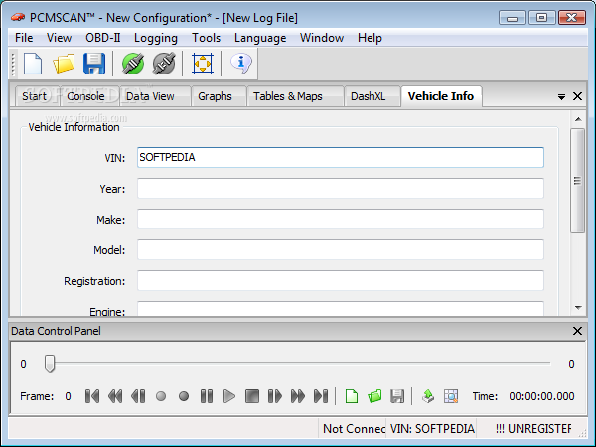This screenshot has width=596, height=447.
Task: Click the gray disconnect plug icon
Action: (x=164, y=64)
